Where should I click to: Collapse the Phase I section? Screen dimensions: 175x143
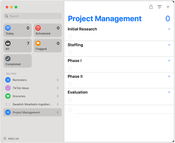pyautogui.click(x=169, y=61)
